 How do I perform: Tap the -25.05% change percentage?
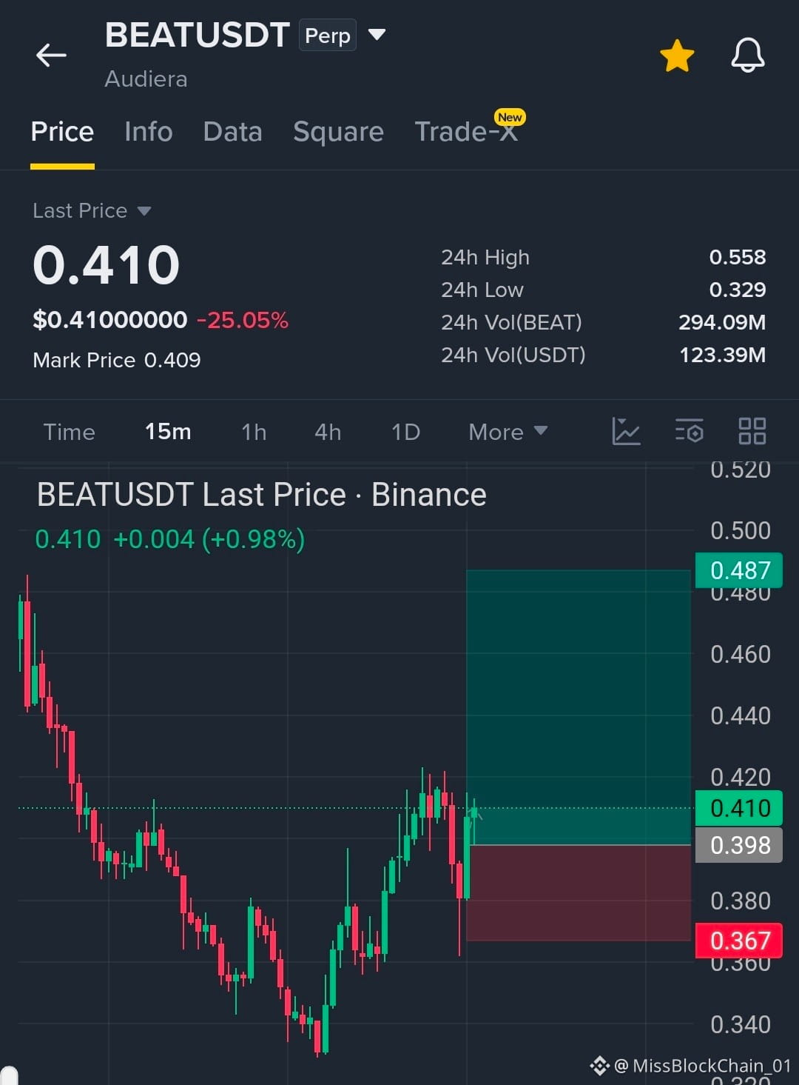[243, 320]
